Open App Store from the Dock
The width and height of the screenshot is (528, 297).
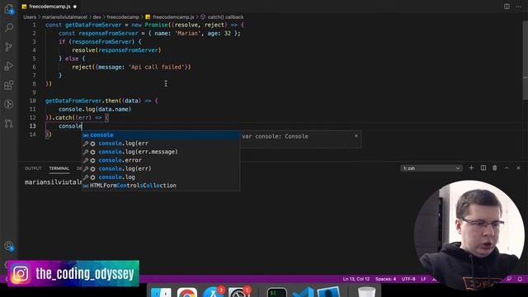[x=213, y=291]
